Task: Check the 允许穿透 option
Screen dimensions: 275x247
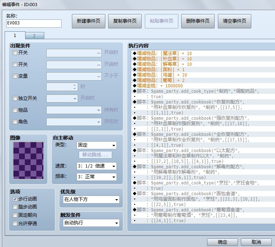Action: coord(15,223)
